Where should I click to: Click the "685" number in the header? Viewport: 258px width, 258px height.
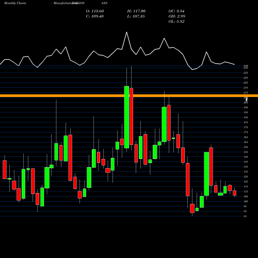pos(105,3)
